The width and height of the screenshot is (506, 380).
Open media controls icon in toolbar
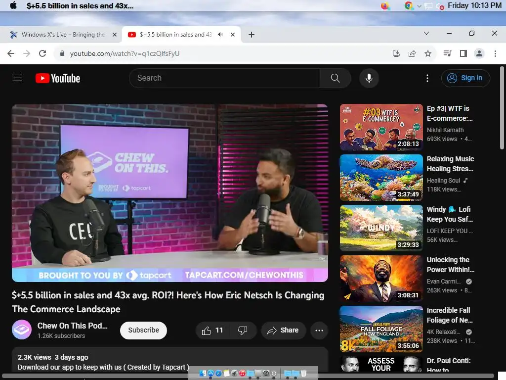[x=447, y=53]
